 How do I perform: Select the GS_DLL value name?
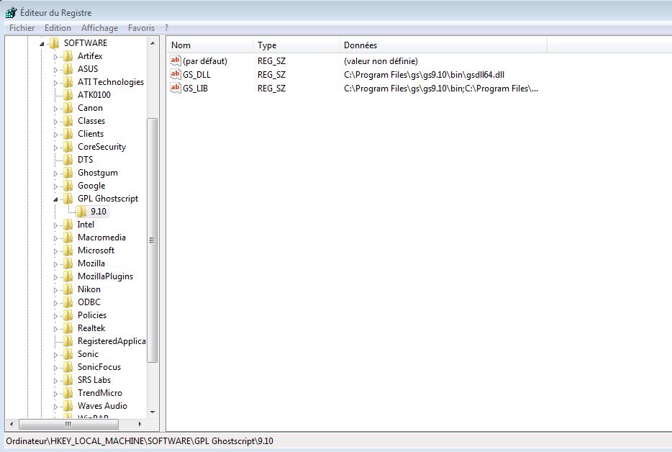pos(196,75)
